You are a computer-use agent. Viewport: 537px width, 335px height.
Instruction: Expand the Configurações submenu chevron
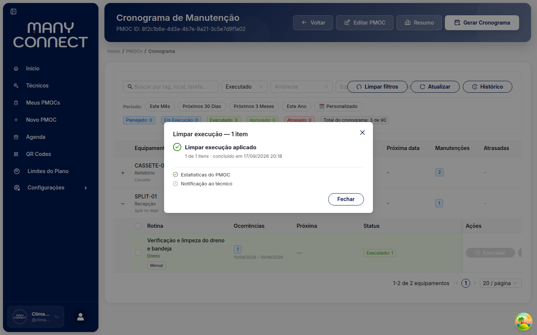click(86, 188)
